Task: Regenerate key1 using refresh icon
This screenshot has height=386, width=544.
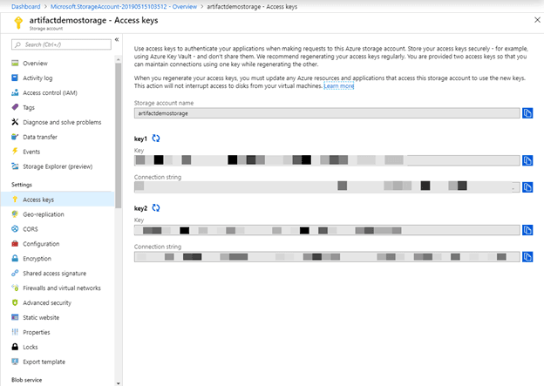Action: coord(156,139)
